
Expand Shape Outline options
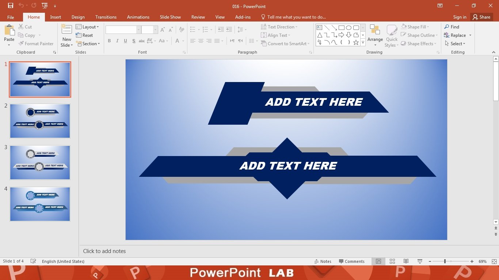pyautogui.click(x=419, y=35)
